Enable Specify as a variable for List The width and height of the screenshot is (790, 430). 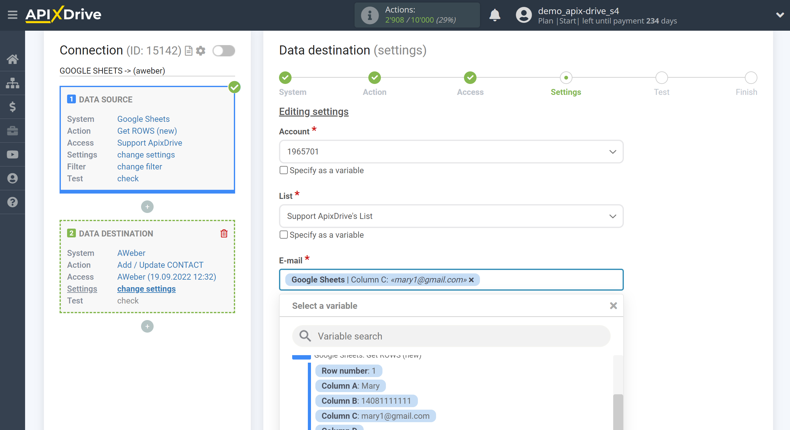click(283, 235)
